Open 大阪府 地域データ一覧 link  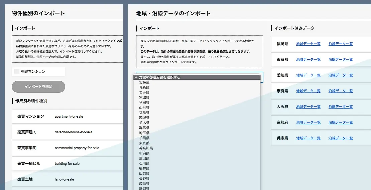pos(308,107)
